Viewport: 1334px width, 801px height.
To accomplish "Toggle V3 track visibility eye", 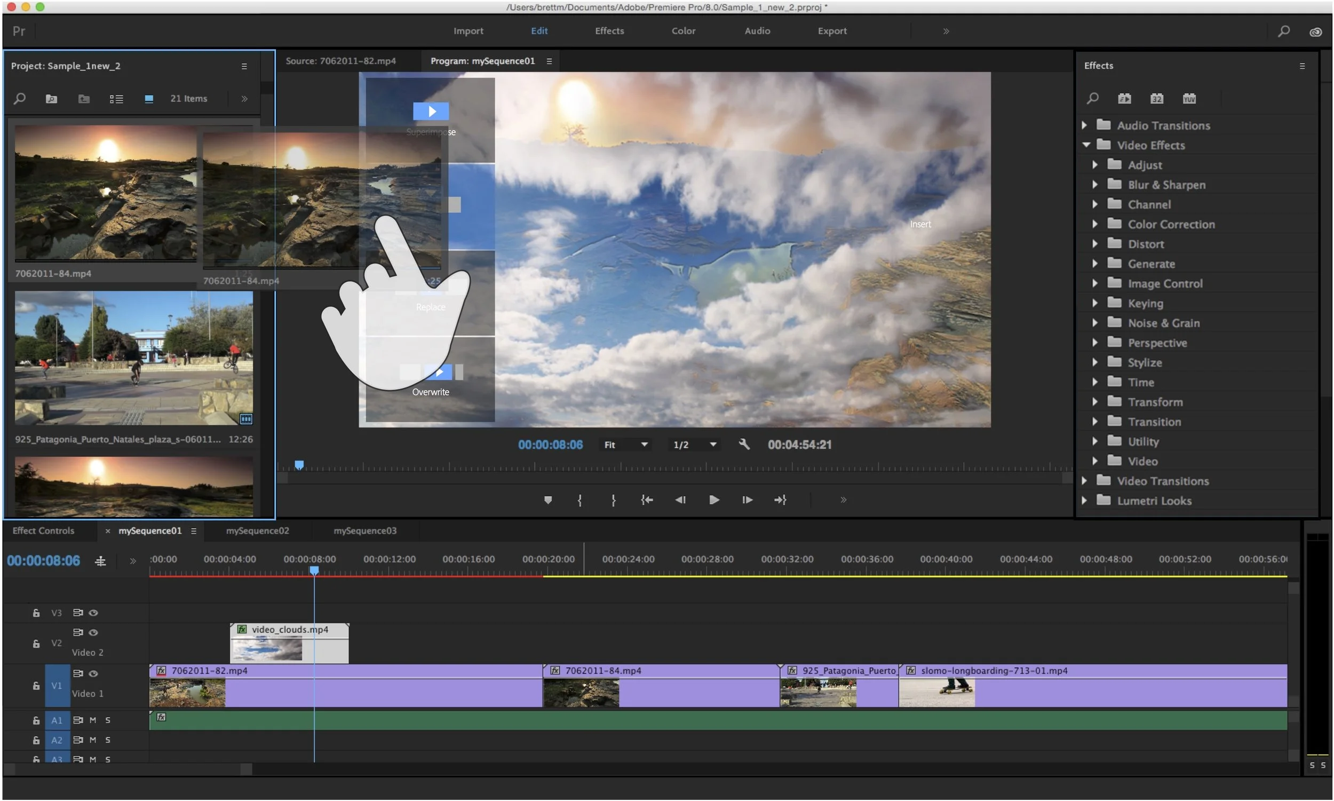I will click(93, 613).
